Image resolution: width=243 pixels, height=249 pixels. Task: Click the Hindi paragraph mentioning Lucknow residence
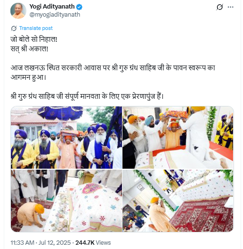pyautogui.click(x=113, y=73)
